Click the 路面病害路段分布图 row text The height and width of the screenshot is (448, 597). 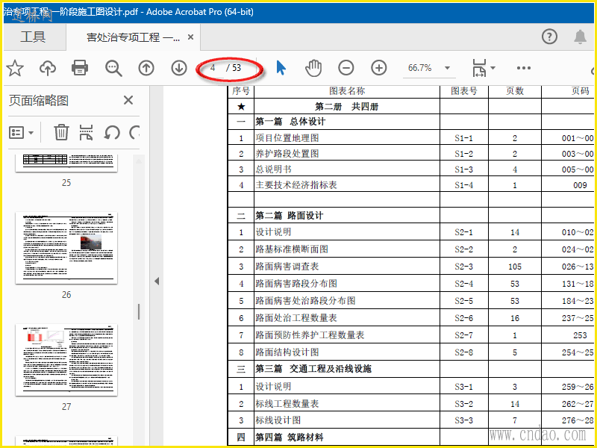pyautogui.click(x=296, y=284)
